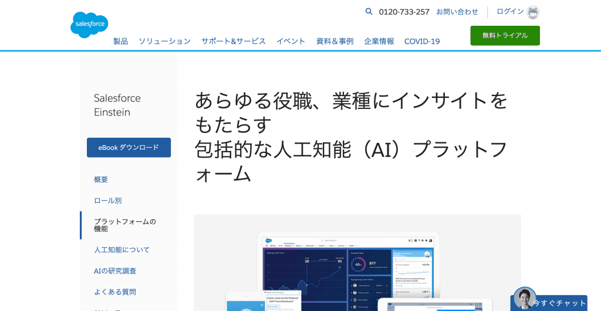Open the 資料＆事例 menu
The height and width of the screenshot is (311, 601).
point(335,42)
